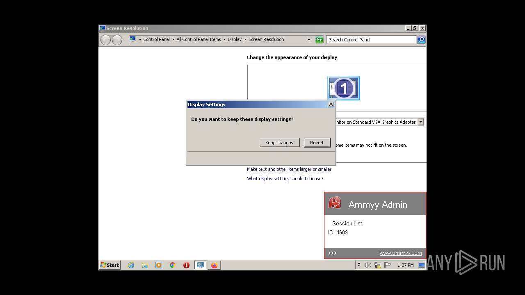525x295 pixels.
Task: Click the Revert button
Action: pyautogui.click(x=317, y=143)
